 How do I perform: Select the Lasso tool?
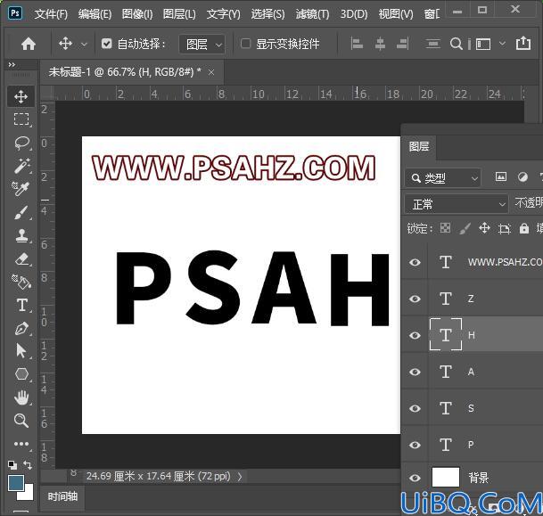(21, 143)
